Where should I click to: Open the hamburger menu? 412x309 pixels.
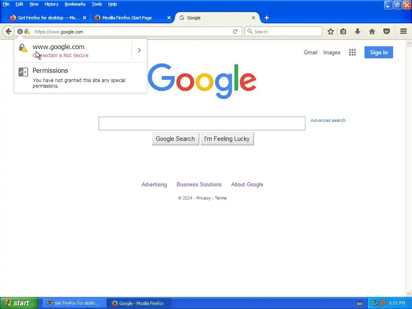[404, 31]
